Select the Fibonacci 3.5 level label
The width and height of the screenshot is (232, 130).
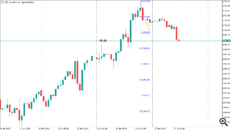click(x=144, y=111)
